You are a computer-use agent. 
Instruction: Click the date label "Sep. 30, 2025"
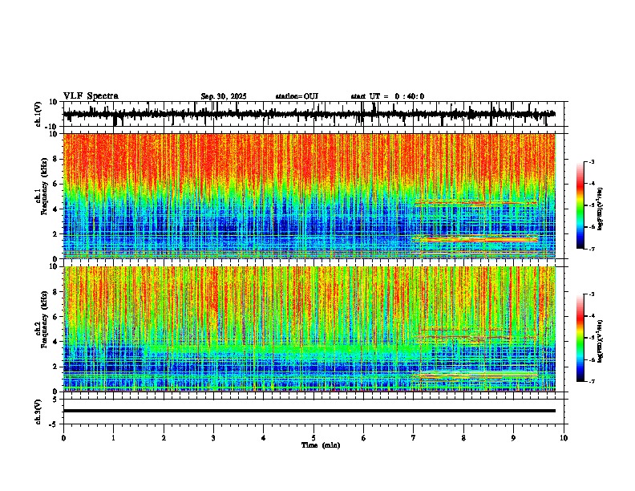click(x=224, y=96)
